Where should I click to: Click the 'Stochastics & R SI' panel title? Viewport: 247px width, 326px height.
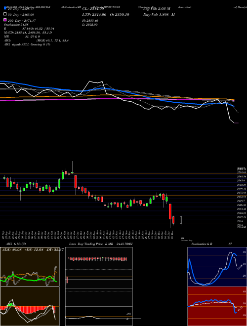(x=211, y=244)
